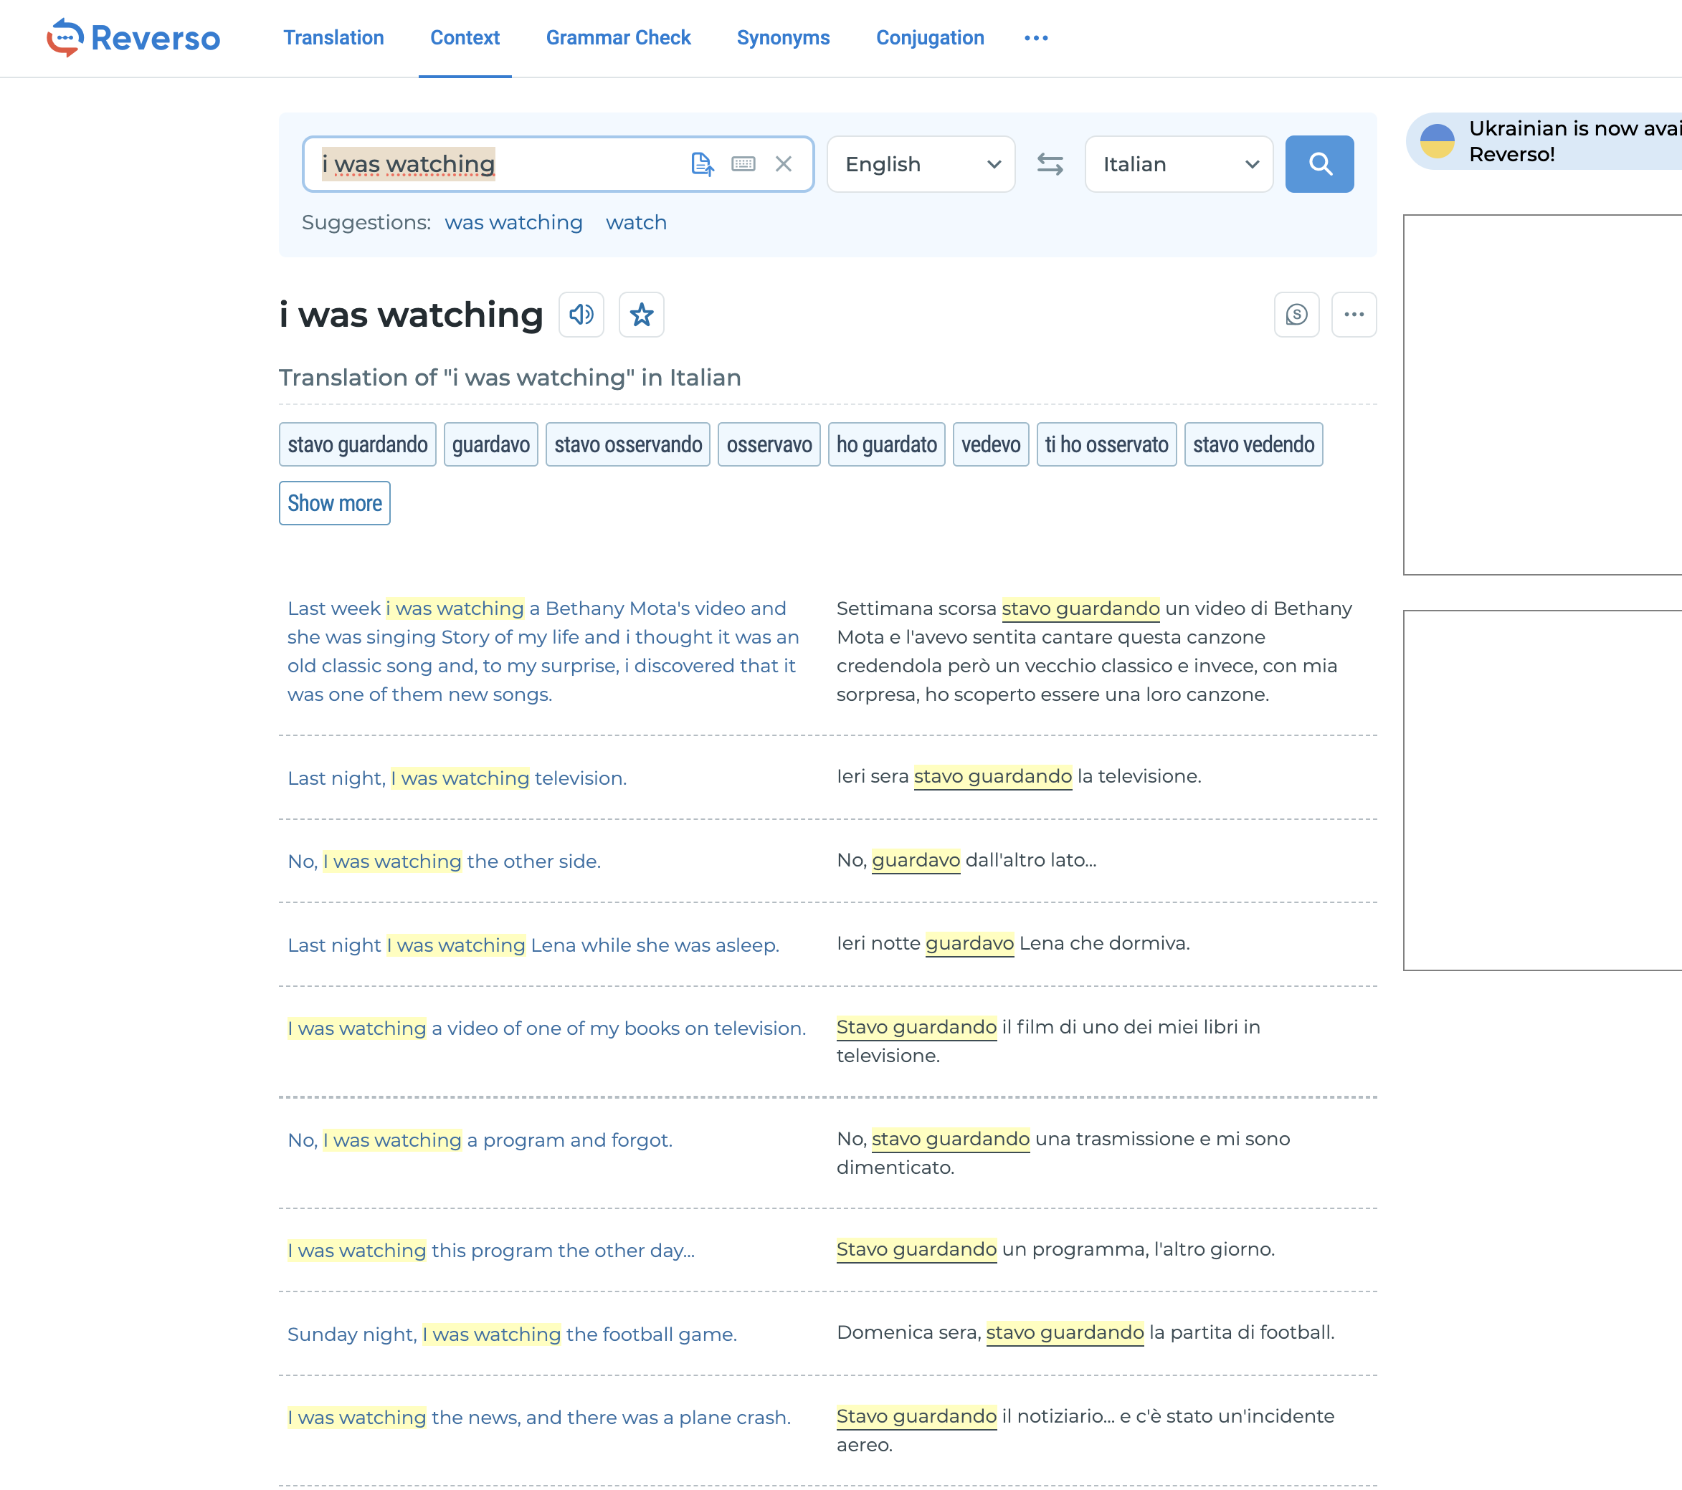Toggle the favorite star for this phrase

[x=641, y=315]
